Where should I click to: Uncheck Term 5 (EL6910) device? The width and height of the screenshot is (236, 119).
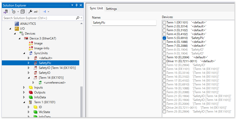tap(164, 38)
